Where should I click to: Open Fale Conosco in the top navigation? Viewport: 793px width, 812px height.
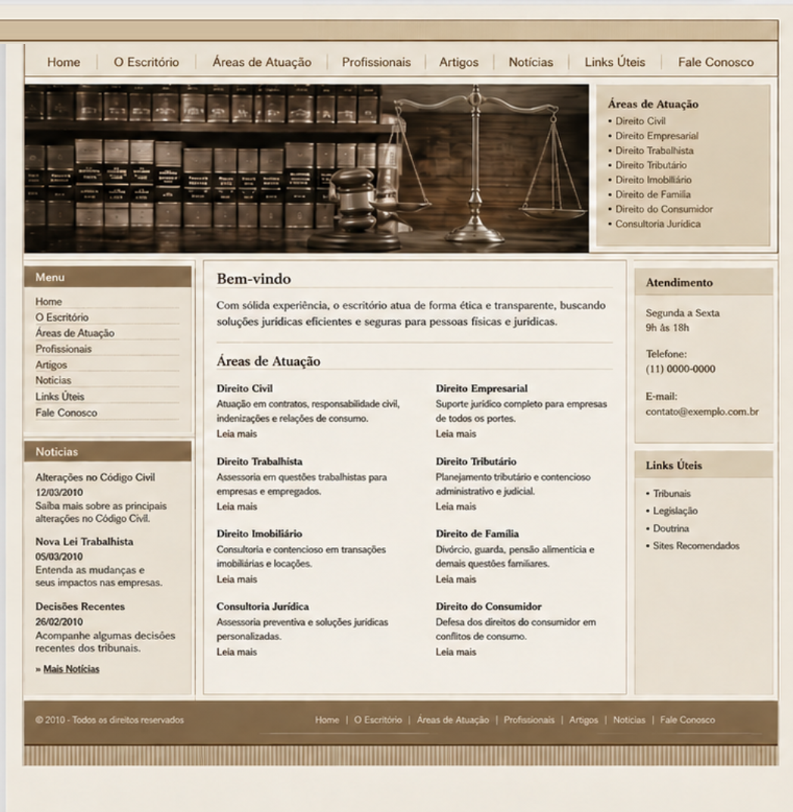point(716,62)
